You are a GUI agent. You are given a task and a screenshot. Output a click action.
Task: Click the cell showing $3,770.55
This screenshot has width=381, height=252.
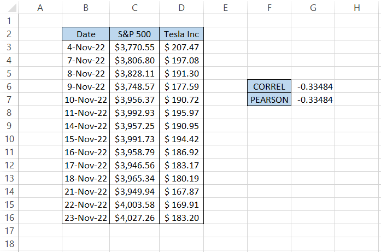(x=134, y=47)
